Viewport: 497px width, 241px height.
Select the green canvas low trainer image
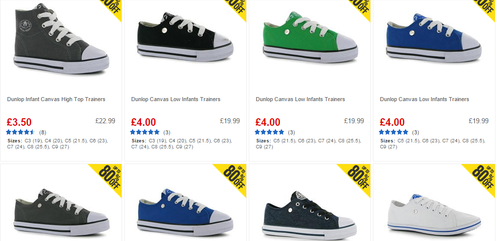(310, 37)
